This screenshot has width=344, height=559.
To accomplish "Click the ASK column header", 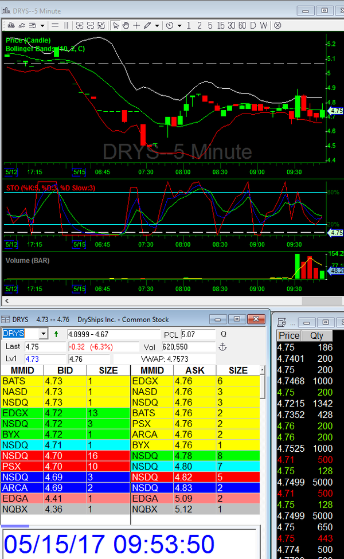I will click(194, 370).
